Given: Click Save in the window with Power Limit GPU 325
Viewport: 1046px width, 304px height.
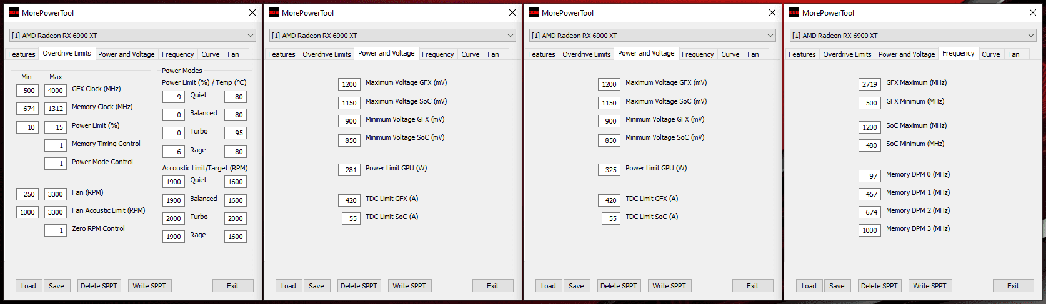Looking at the screenshot, I should 576,286.
